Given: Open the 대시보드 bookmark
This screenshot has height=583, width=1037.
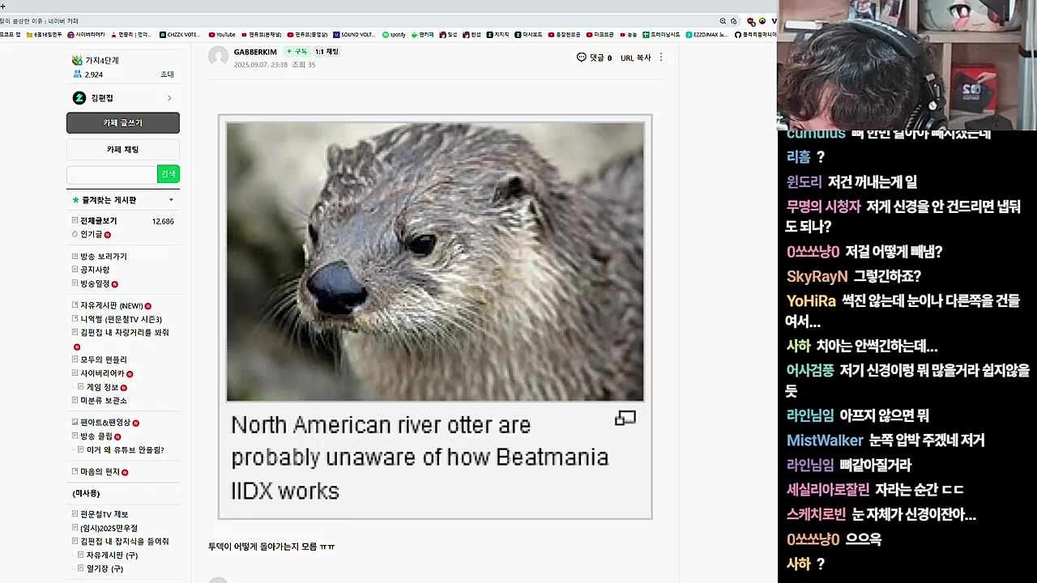Looking at the screenshot, I should (528, 35).
